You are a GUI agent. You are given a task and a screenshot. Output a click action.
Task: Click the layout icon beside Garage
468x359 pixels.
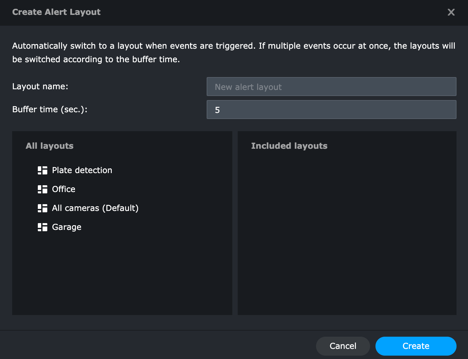(43, 227)
